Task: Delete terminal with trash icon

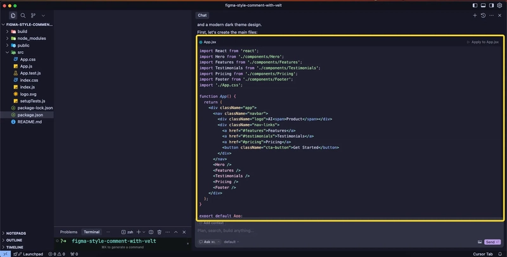Action: pyautogui.click(x=160, y=232)
